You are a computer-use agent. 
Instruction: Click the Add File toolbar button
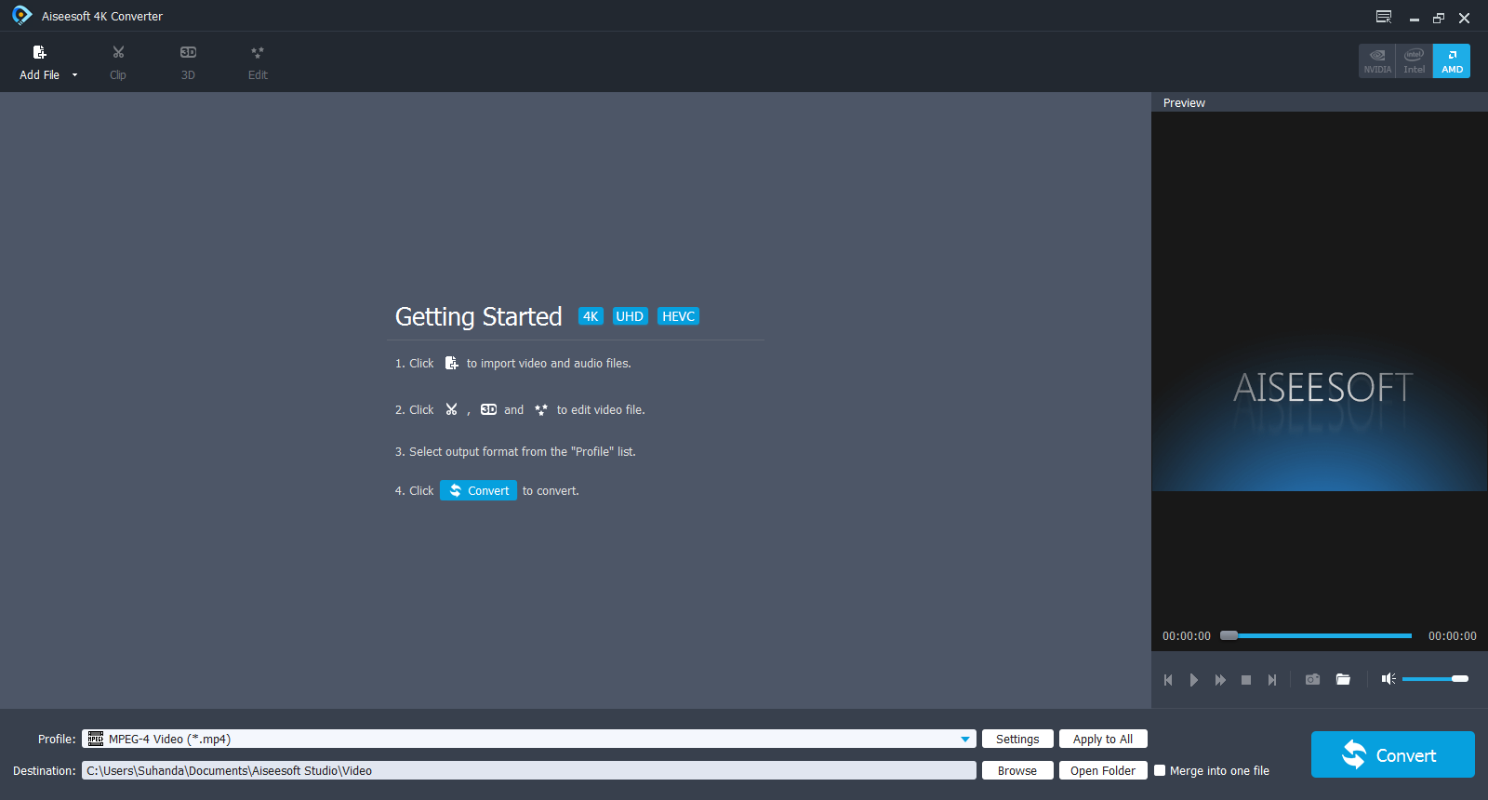(39, 62)
